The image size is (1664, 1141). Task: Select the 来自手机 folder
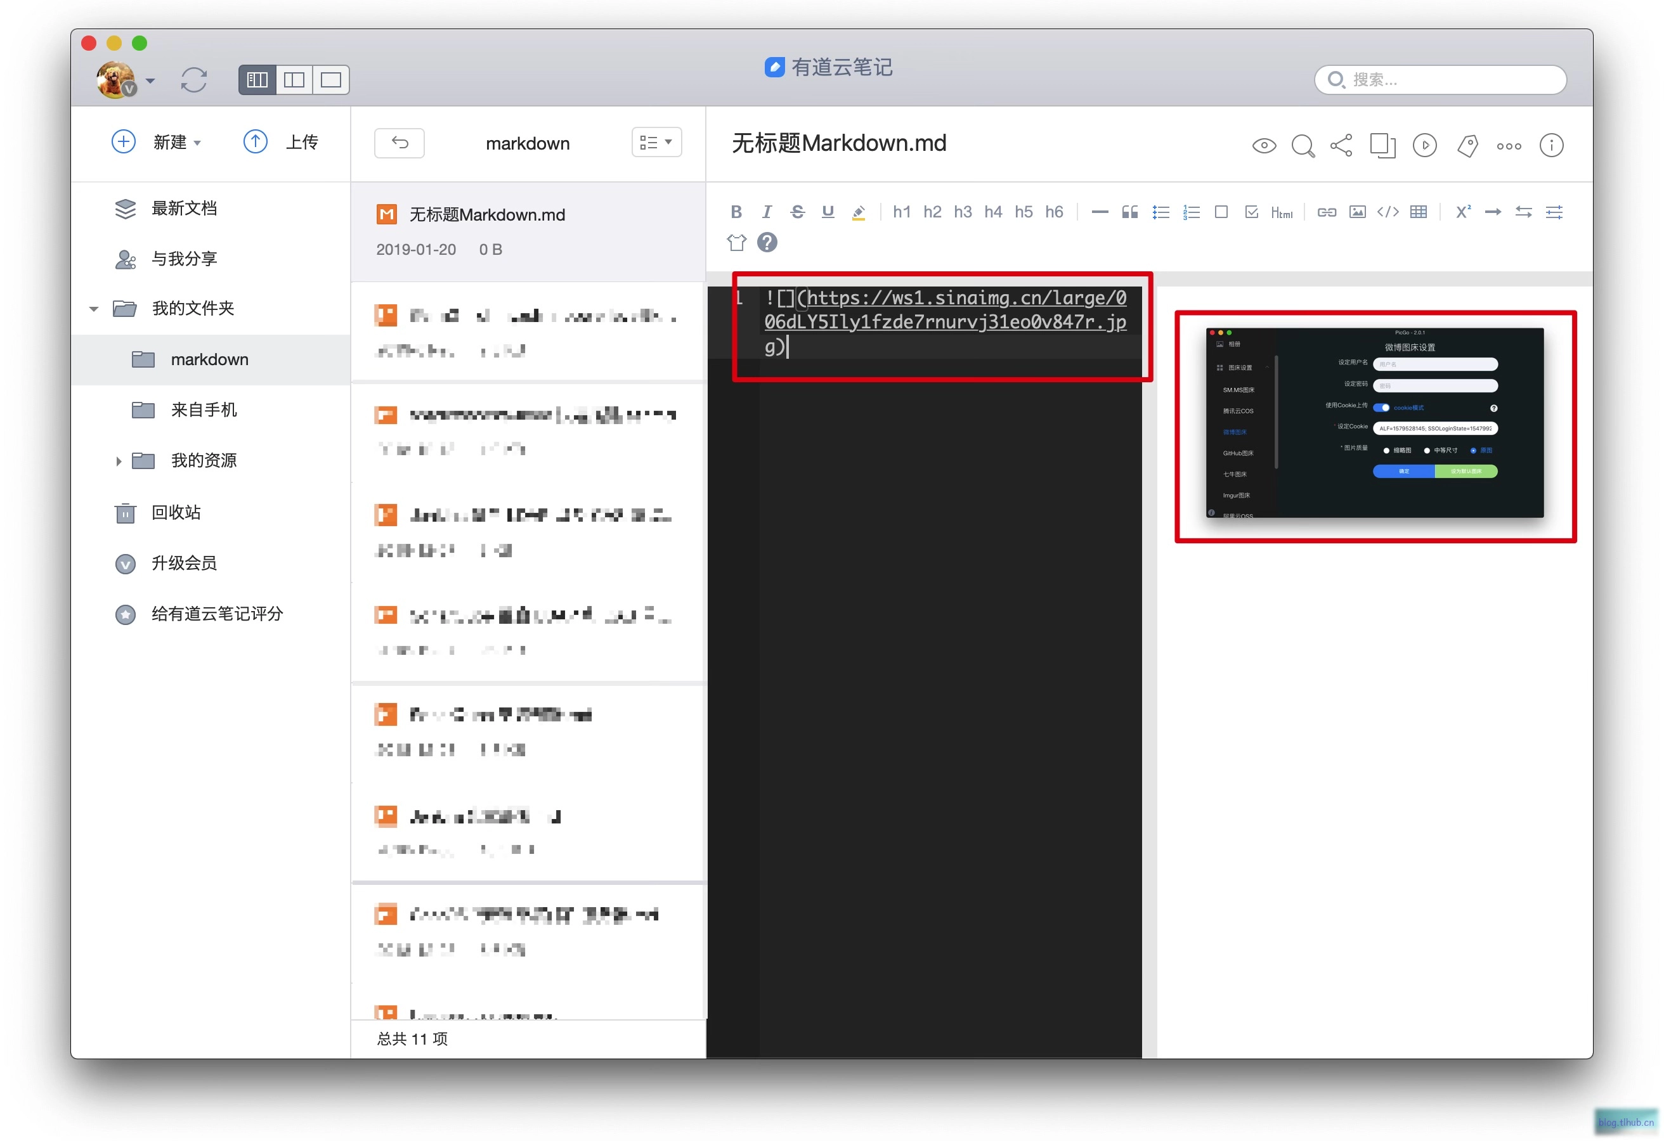204,410
